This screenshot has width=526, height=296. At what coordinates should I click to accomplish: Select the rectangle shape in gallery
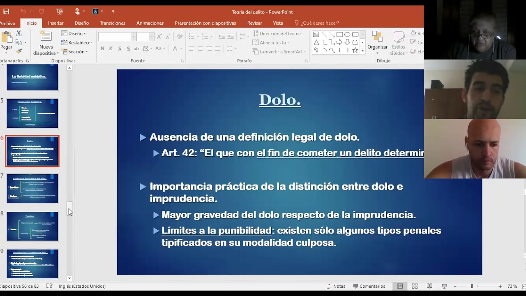click(x=339, y=35)
